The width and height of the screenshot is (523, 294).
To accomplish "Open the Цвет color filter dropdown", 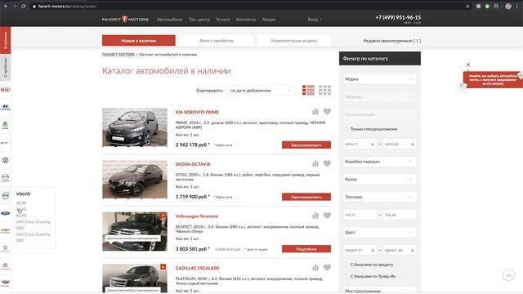I will click(x=379, y=232).
